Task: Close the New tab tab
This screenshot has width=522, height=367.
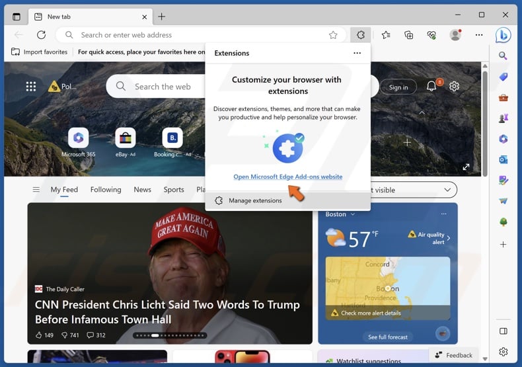Action: pos(145,17)
